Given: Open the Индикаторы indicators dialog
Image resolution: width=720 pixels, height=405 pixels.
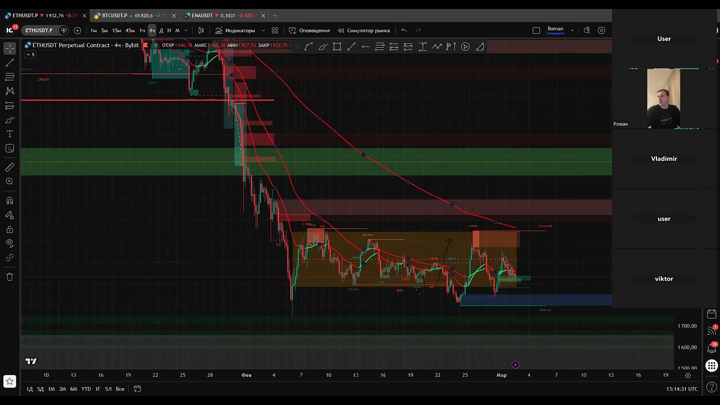Looking at the screenshot, I should pos(235,30).
